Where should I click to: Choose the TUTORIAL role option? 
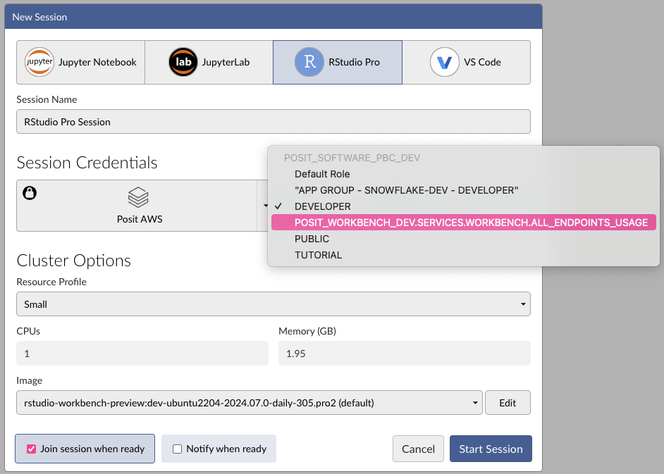click(464, 255)
